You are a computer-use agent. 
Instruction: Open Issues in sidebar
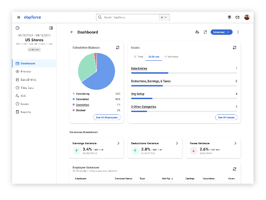(x=34, y=104)
